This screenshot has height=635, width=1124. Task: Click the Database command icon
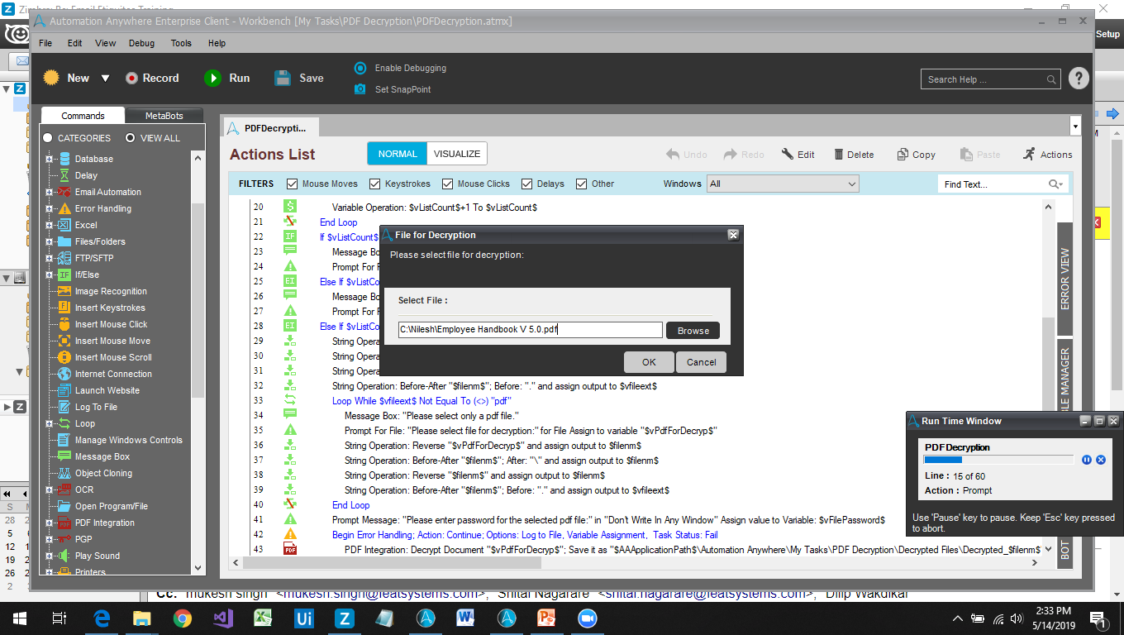coord(64,159)
